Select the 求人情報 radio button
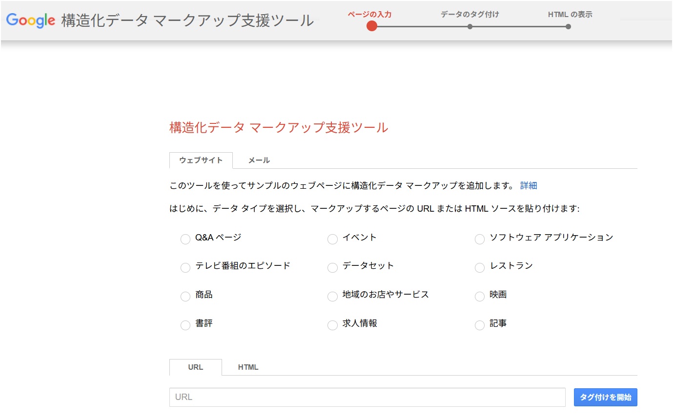The height and width of the screenshot is (419, 673). 332,325
